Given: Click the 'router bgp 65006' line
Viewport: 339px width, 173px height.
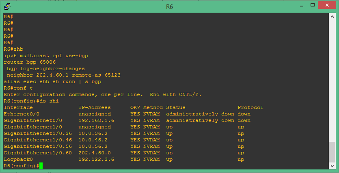Looking at the screenshot, I should [30, 62].
